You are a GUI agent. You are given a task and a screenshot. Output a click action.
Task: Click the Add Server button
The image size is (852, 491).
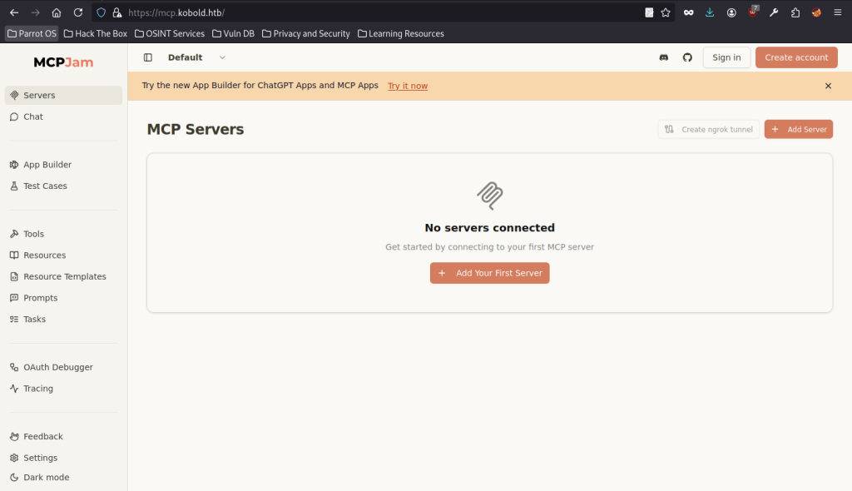798,130
